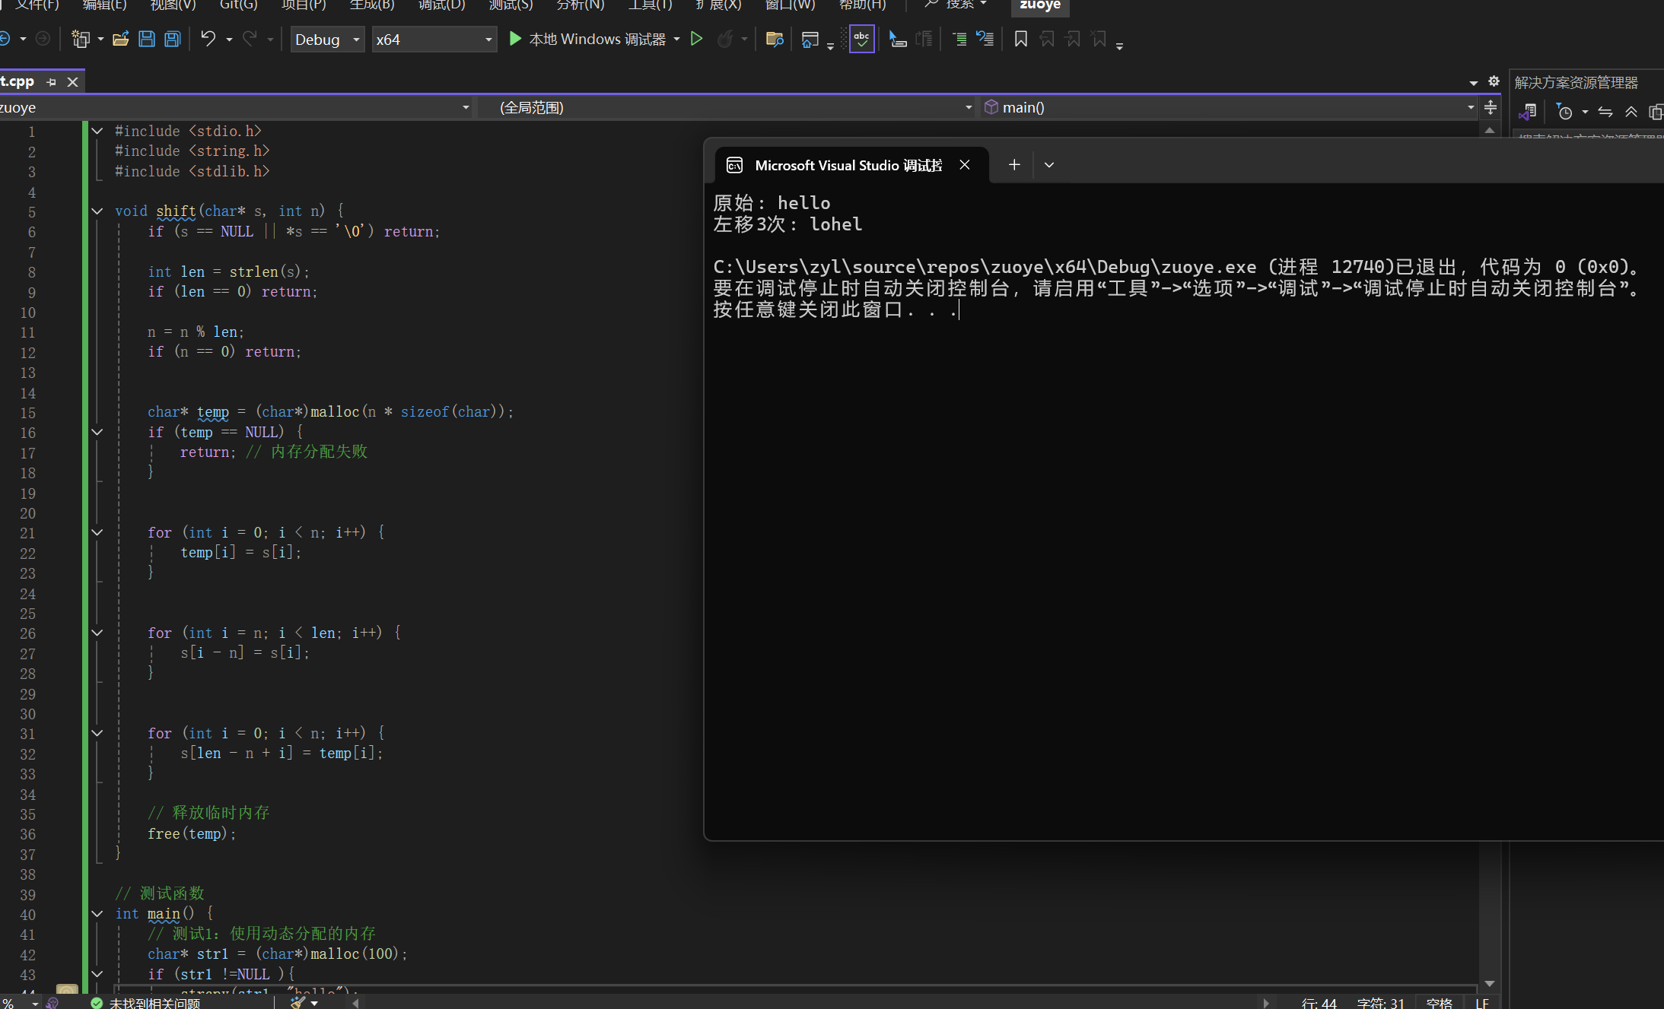Pin the t.cpp editor tab
This screenshot has height=1009, width=1664.
click(51, 81)
